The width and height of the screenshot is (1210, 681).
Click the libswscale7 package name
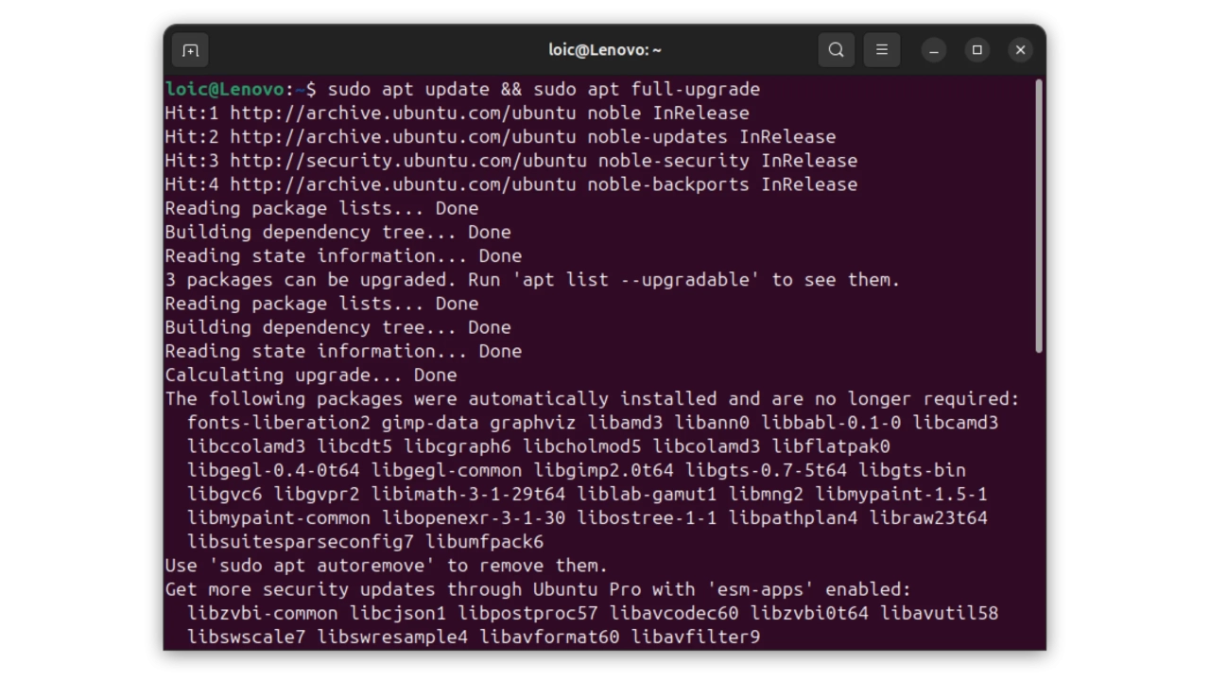[x=247, y=637]
